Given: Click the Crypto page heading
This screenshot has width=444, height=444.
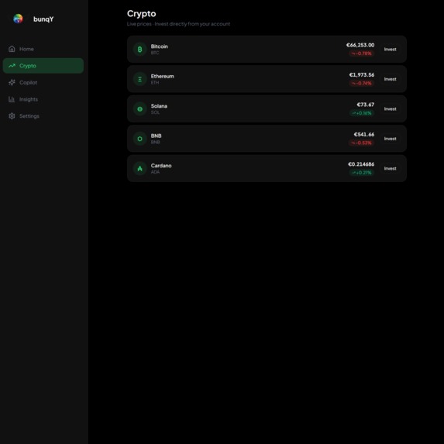Looking at the screenshot, I should [x=141, y=14].
